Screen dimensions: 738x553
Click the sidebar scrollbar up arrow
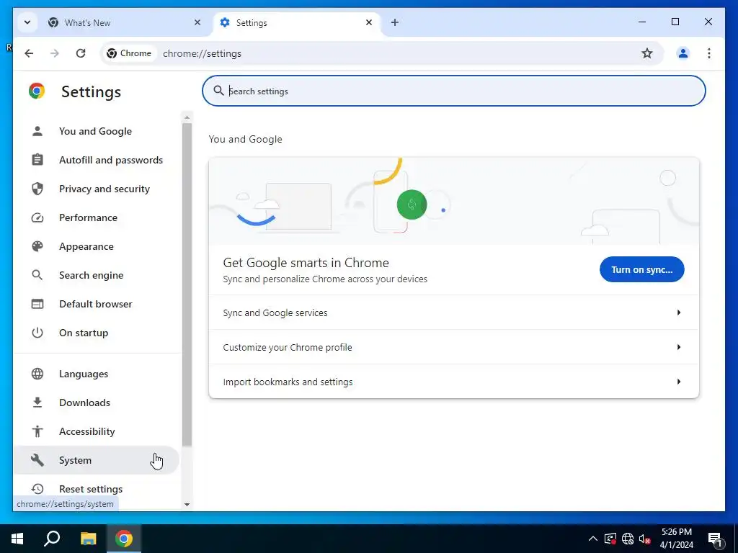click(x=187, y=117)
